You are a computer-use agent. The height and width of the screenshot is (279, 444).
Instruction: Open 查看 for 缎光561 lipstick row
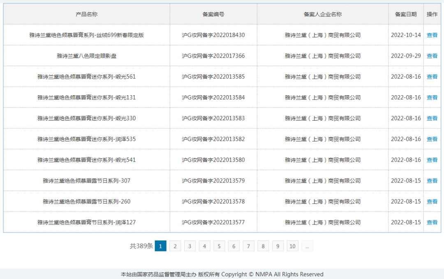pos(432,77)
